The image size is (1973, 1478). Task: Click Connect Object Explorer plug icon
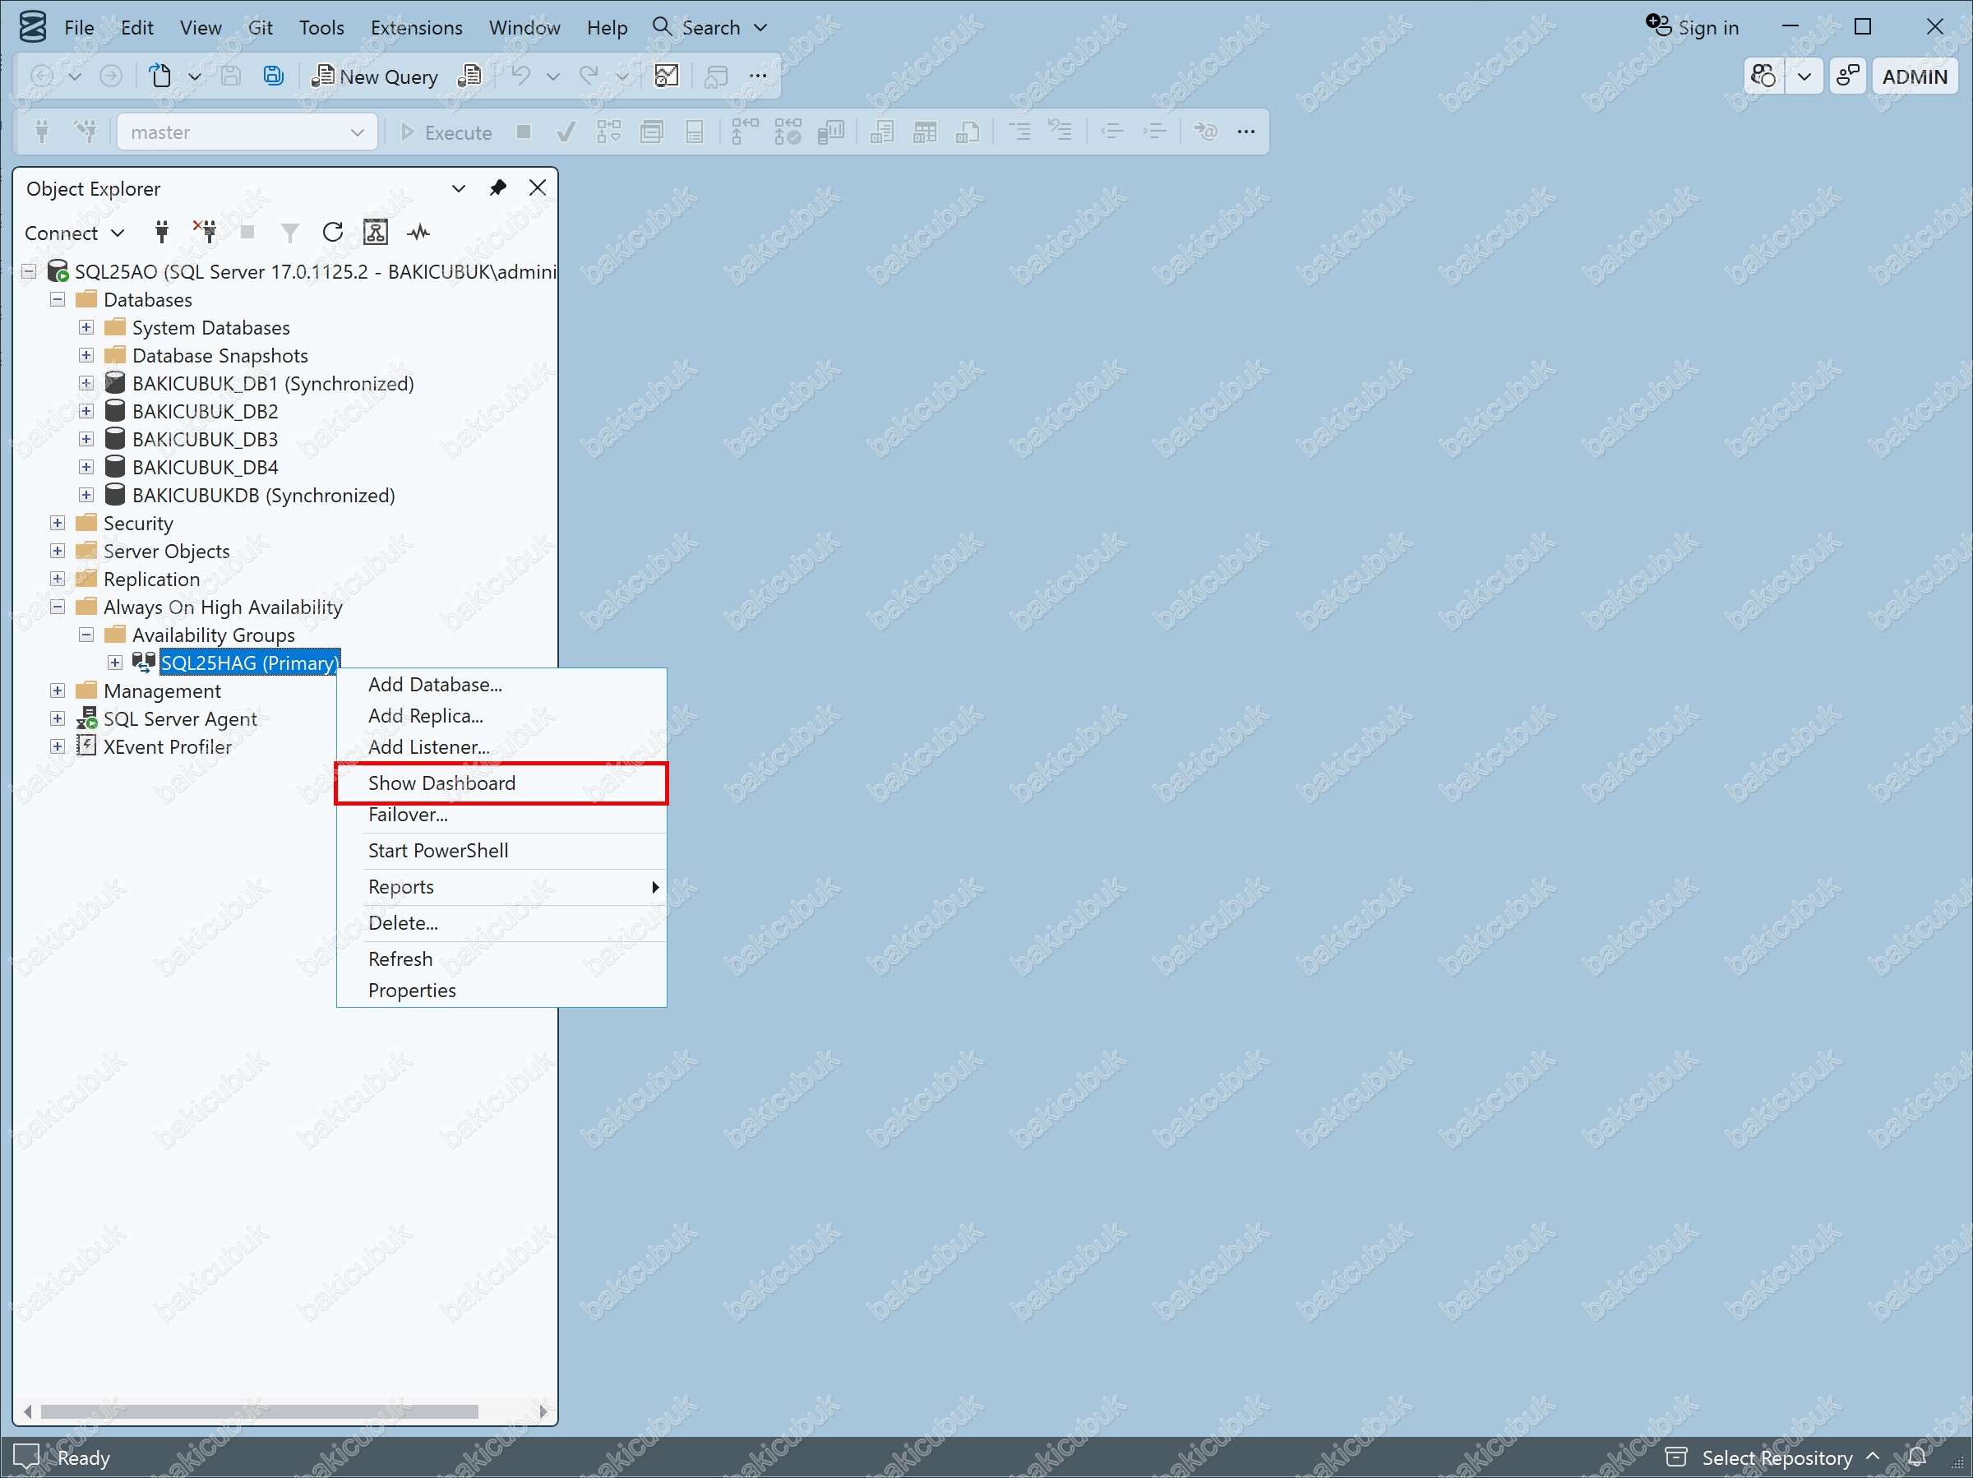[161, 233]
